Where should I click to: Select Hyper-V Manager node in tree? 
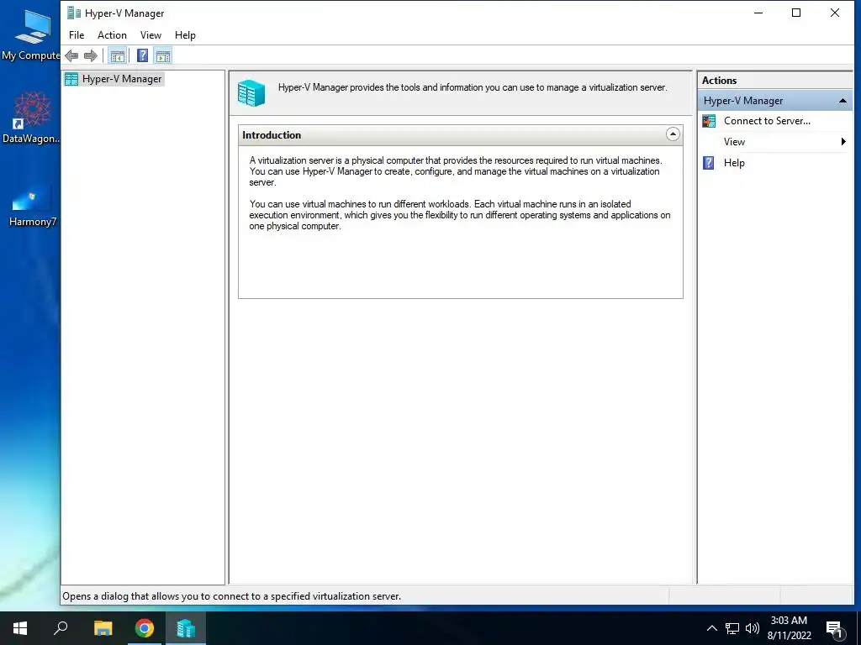click(x=114, y=79)
